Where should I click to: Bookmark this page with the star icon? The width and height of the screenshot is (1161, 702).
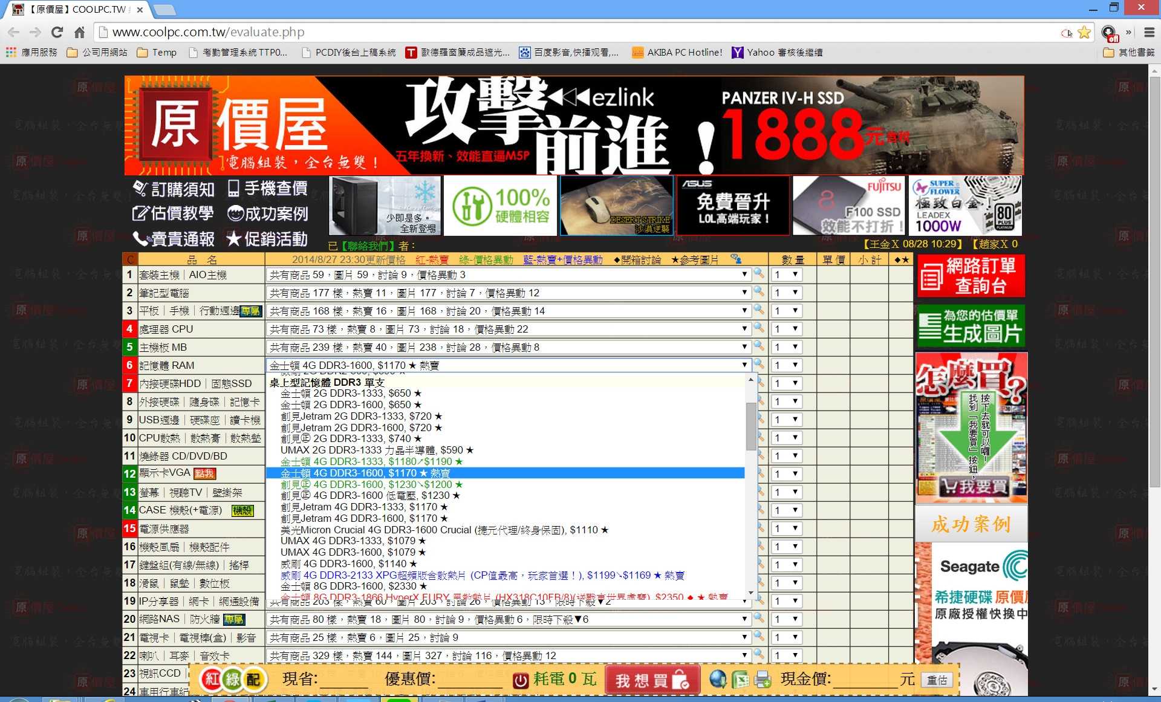[x=1084, y=32]
